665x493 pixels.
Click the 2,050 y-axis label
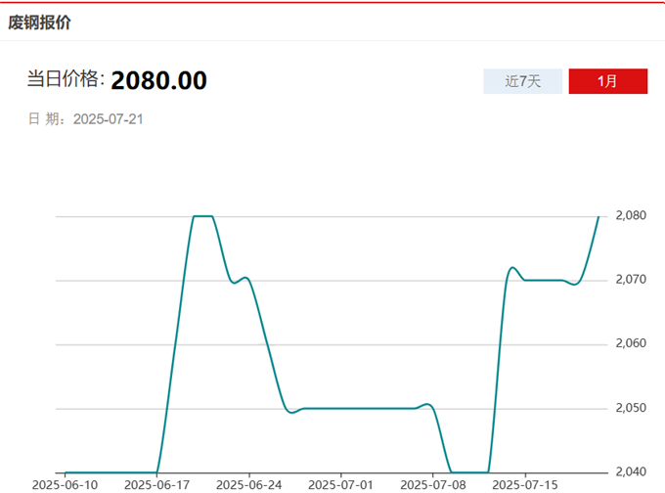632,408
